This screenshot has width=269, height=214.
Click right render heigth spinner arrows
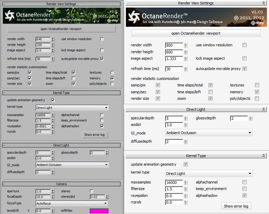click(x=186, y=52)
